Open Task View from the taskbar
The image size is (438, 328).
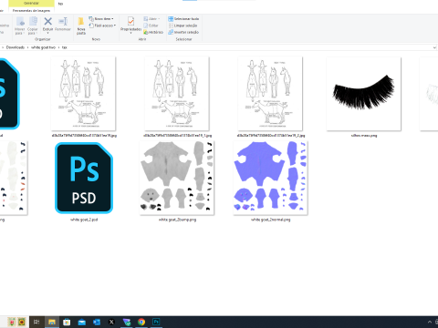click(36, 322)
